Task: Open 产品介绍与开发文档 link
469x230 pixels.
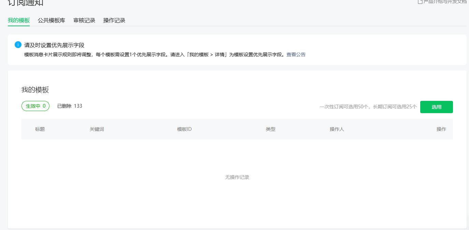Action: coord(442,2)
